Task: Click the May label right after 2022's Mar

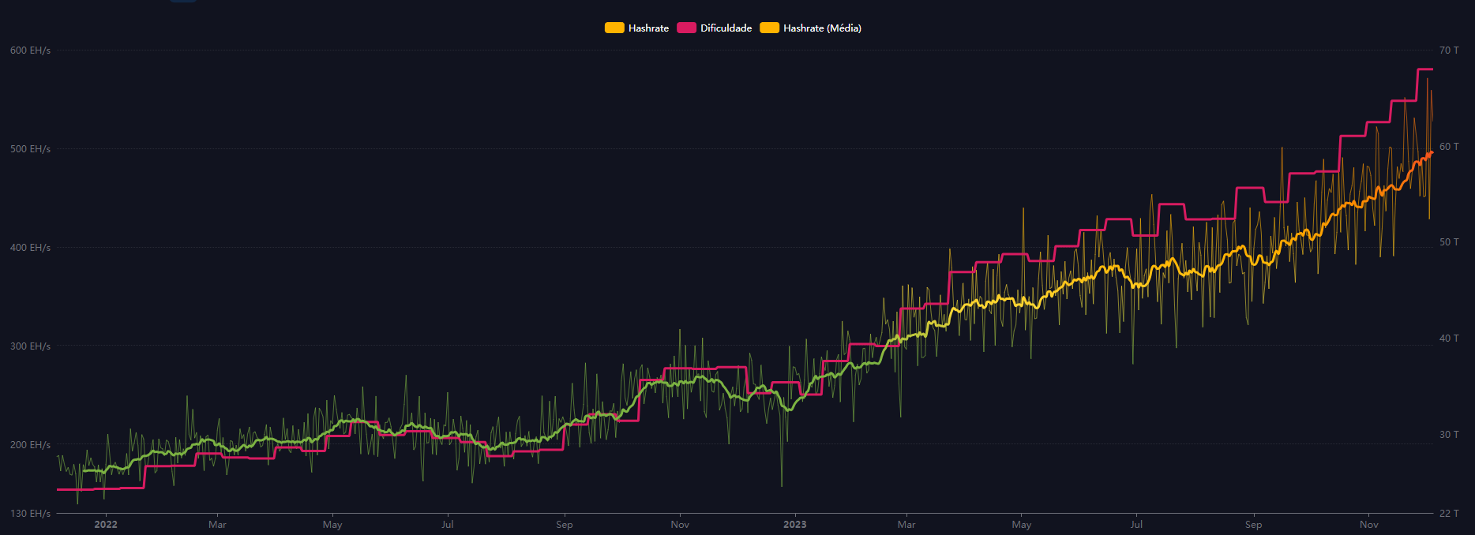Action: [x=332, y=525]
